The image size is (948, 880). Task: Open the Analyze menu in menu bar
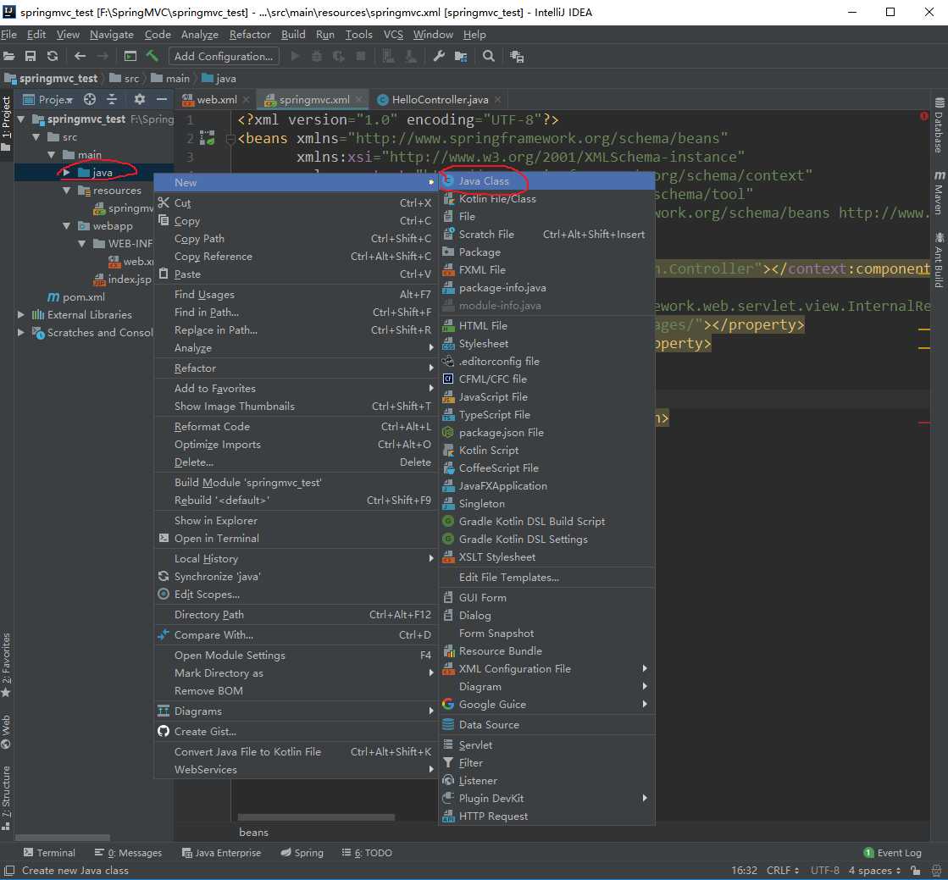(x=200, y=35)
